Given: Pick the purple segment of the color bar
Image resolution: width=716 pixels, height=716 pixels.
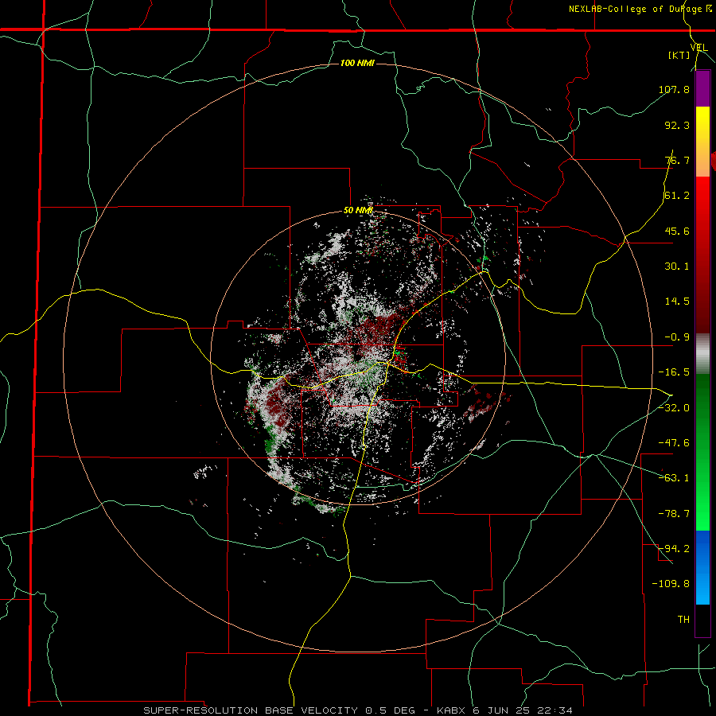Looking at the screenshot, I should [x=702, y=88].
